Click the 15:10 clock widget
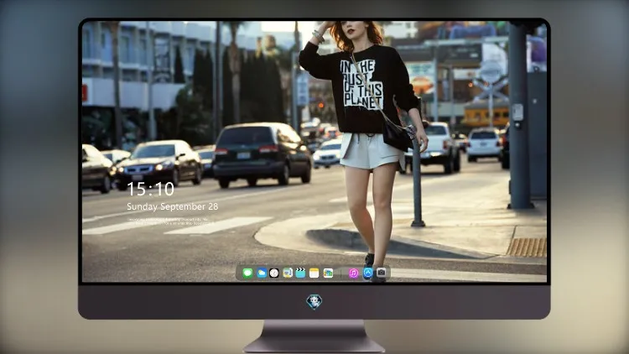This screenshot has height=354, width=629. 150,189
